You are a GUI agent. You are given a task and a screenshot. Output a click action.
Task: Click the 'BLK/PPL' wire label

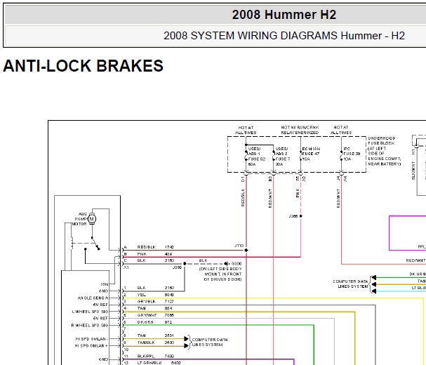point(146,356)
